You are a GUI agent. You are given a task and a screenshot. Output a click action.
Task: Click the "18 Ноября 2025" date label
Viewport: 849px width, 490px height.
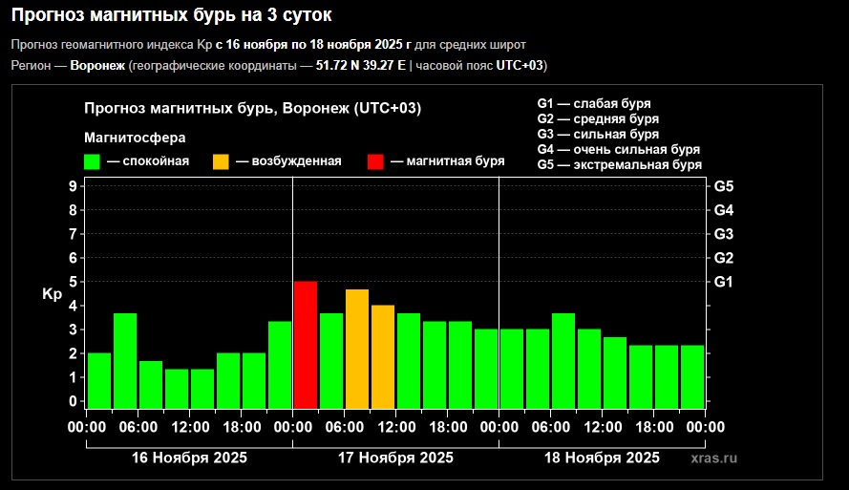click(602, 458)
